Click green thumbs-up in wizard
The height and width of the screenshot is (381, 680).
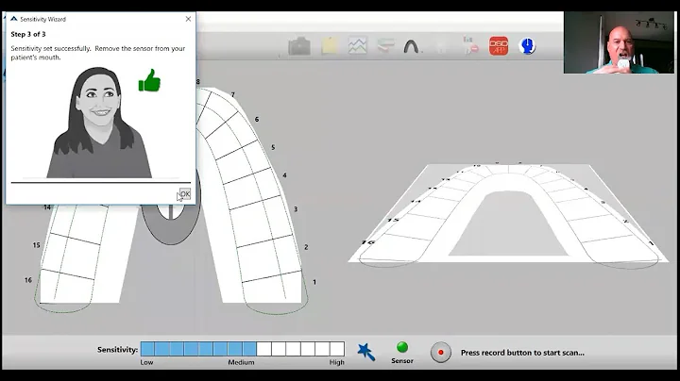tap(149, 80)
